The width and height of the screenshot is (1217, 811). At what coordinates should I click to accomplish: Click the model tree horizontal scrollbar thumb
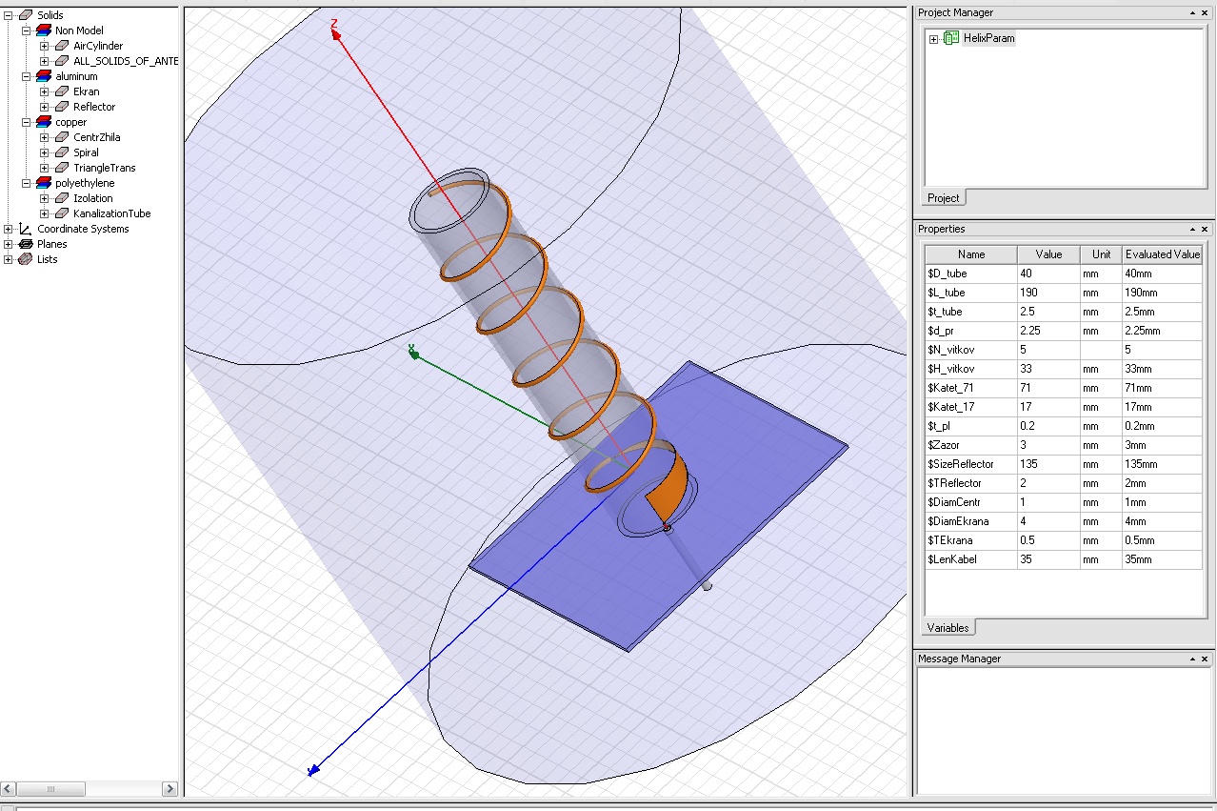[x=51, y=789]
